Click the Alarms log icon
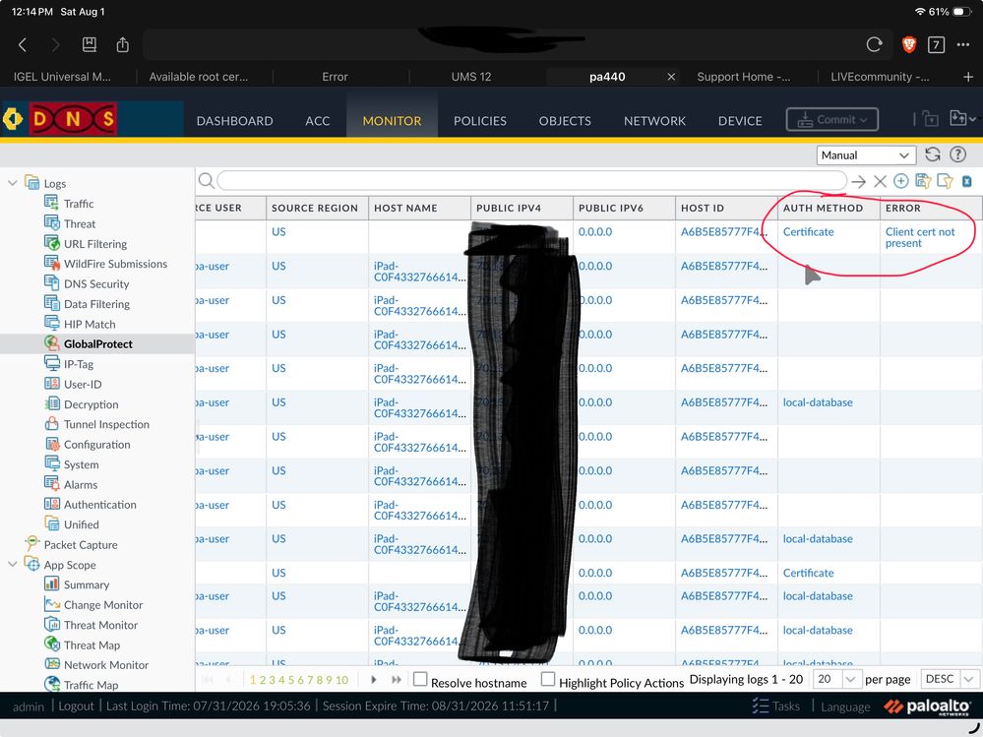The image size is (983, 737). click(52, 484)
